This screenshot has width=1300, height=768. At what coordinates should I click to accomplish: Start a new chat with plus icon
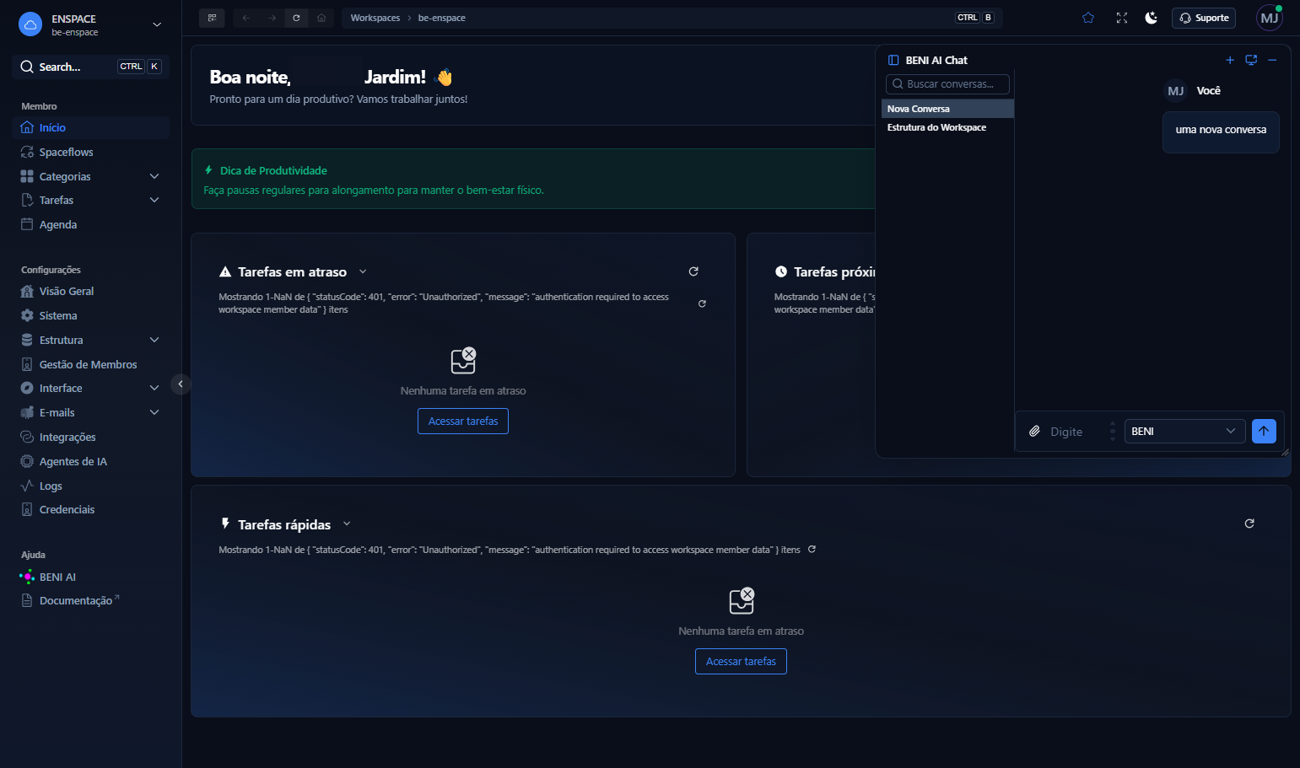[1230, 60]
